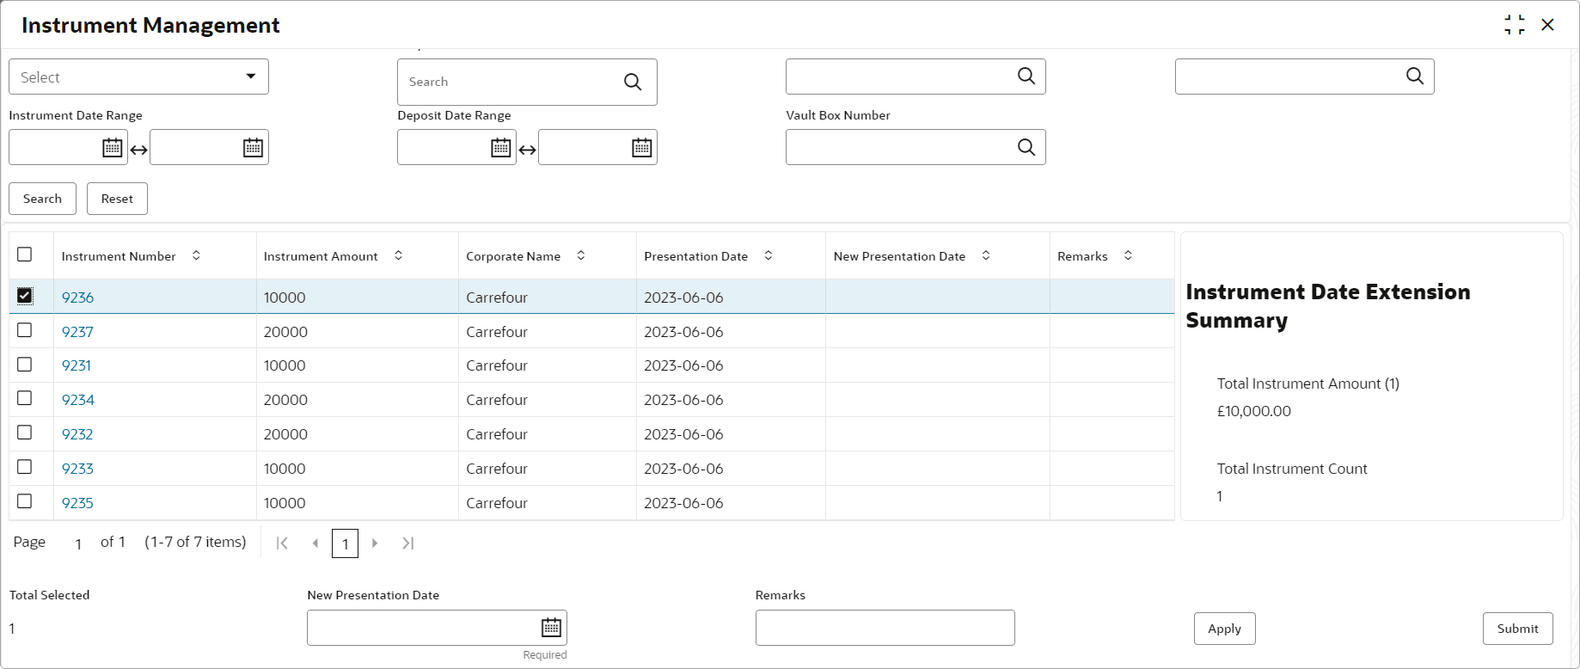Screen dimensions: 1580x669
Task: Click Vault Box Number search magnifier
Action: pyautogui.click(x=1026, y=147)
